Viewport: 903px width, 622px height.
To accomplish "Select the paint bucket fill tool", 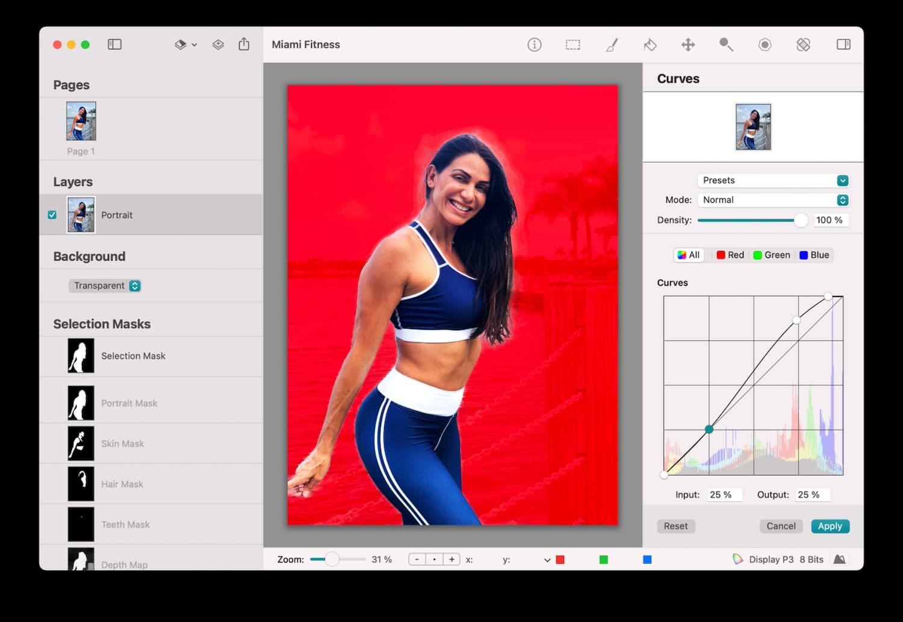I will point(650,45).
